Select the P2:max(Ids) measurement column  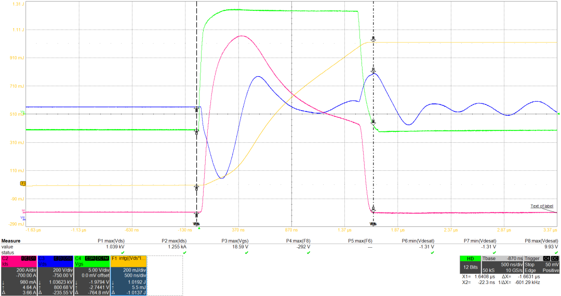tap(174, 241)
